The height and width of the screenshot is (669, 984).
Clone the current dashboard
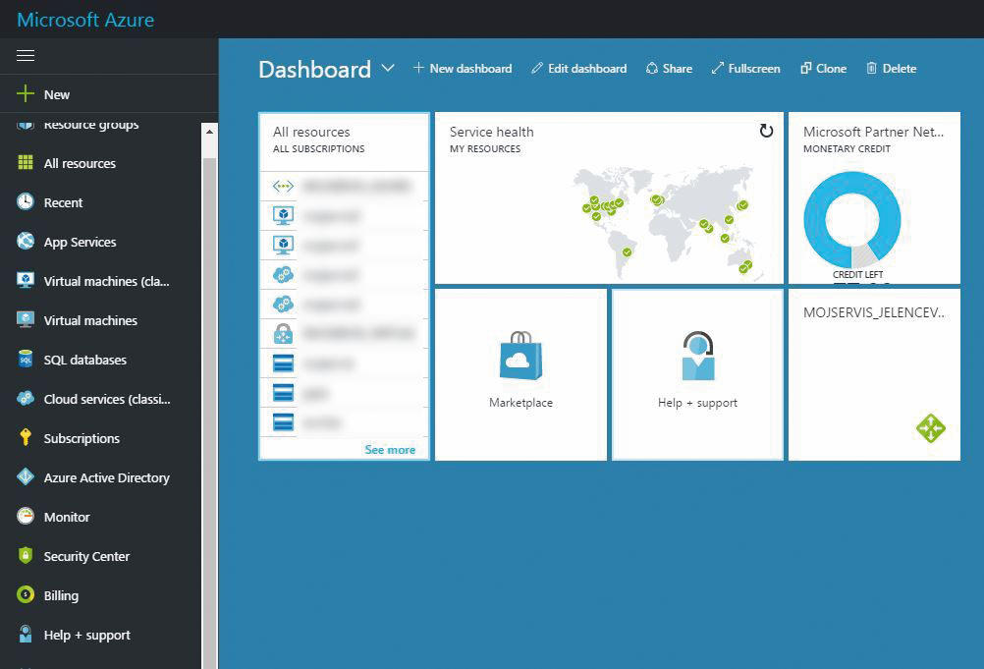tap(823, 69)
